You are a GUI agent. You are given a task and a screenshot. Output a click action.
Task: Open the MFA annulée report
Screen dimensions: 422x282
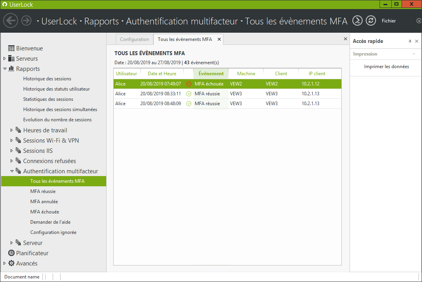(x=44, y=202)
